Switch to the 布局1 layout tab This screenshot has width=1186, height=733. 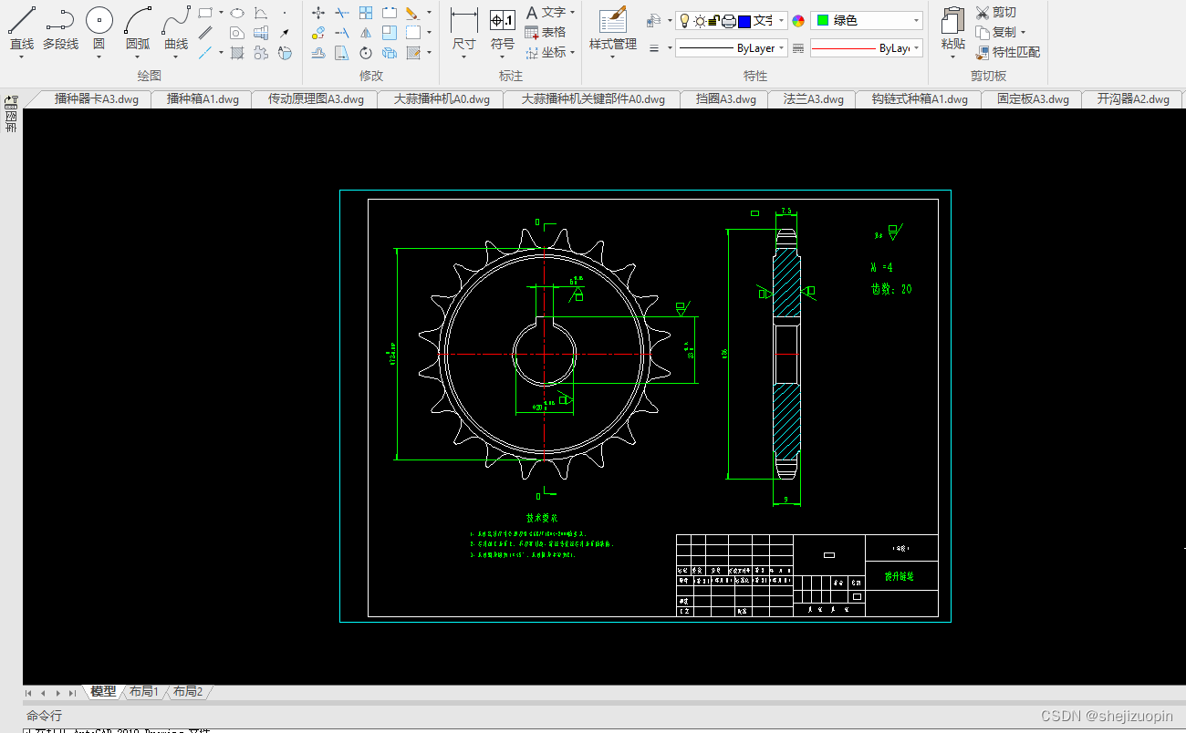click(x=144, y=692)
